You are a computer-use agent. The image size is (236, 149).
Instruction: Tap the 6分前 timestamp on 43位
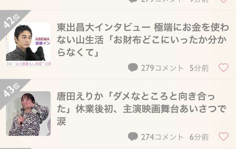(199, 137)
